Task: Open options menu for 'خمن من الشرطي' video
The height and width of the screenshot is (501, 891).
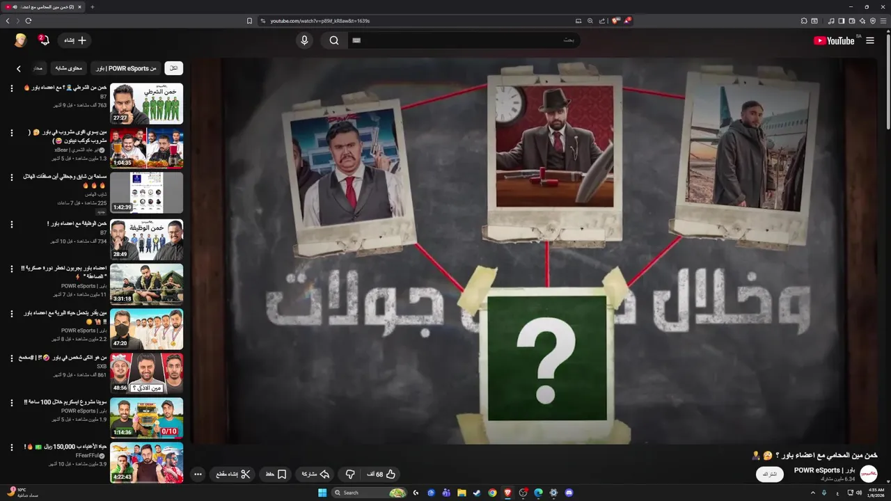Action: pos(12,88)
